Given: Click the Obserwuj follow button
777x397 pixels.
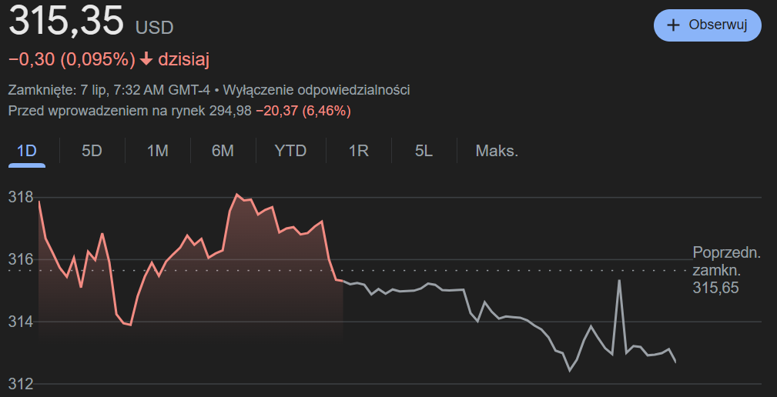Looking at the screenshot, I should (x=708, y=25).
